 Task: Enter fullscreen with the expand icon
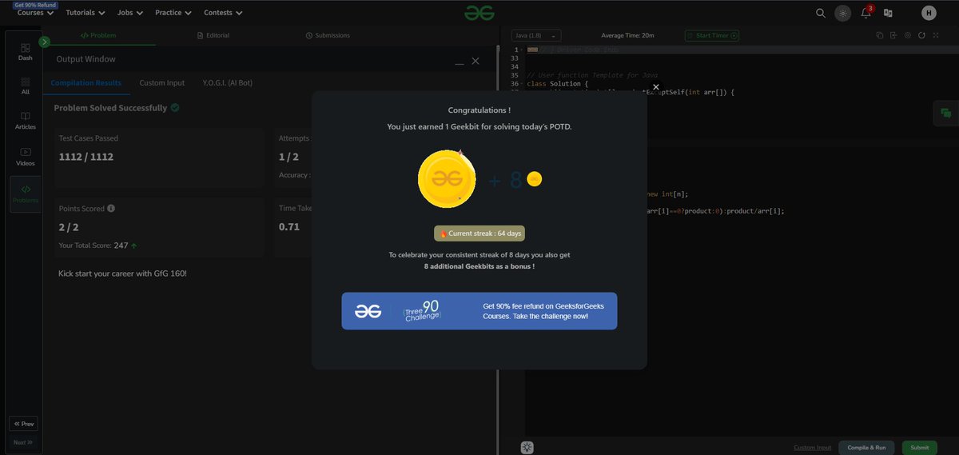click(936, 35)
